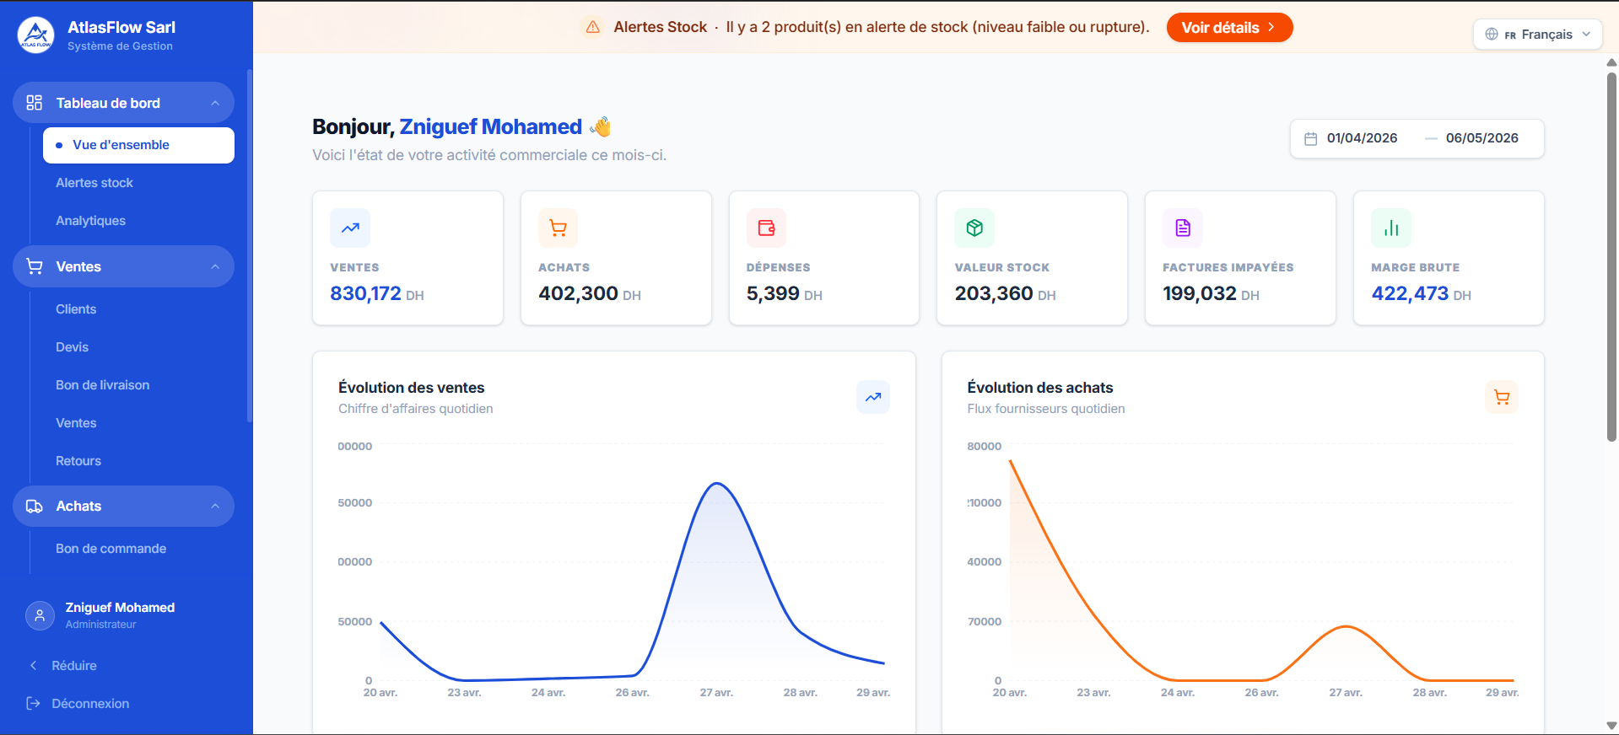Click end date 06/05/2026
The height and width of the screenshot is (735, 1619).
(x=1481, y=138)
